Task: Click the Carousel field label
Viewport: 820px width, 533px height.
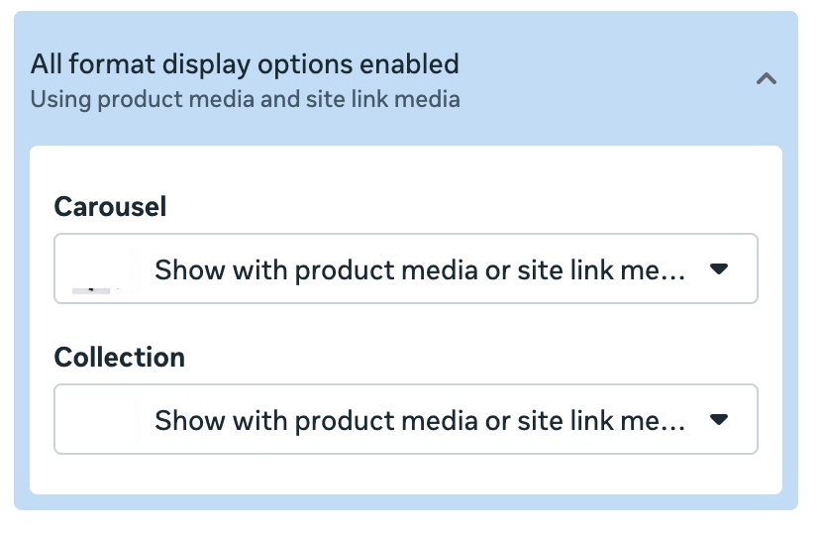Action: 110,207
